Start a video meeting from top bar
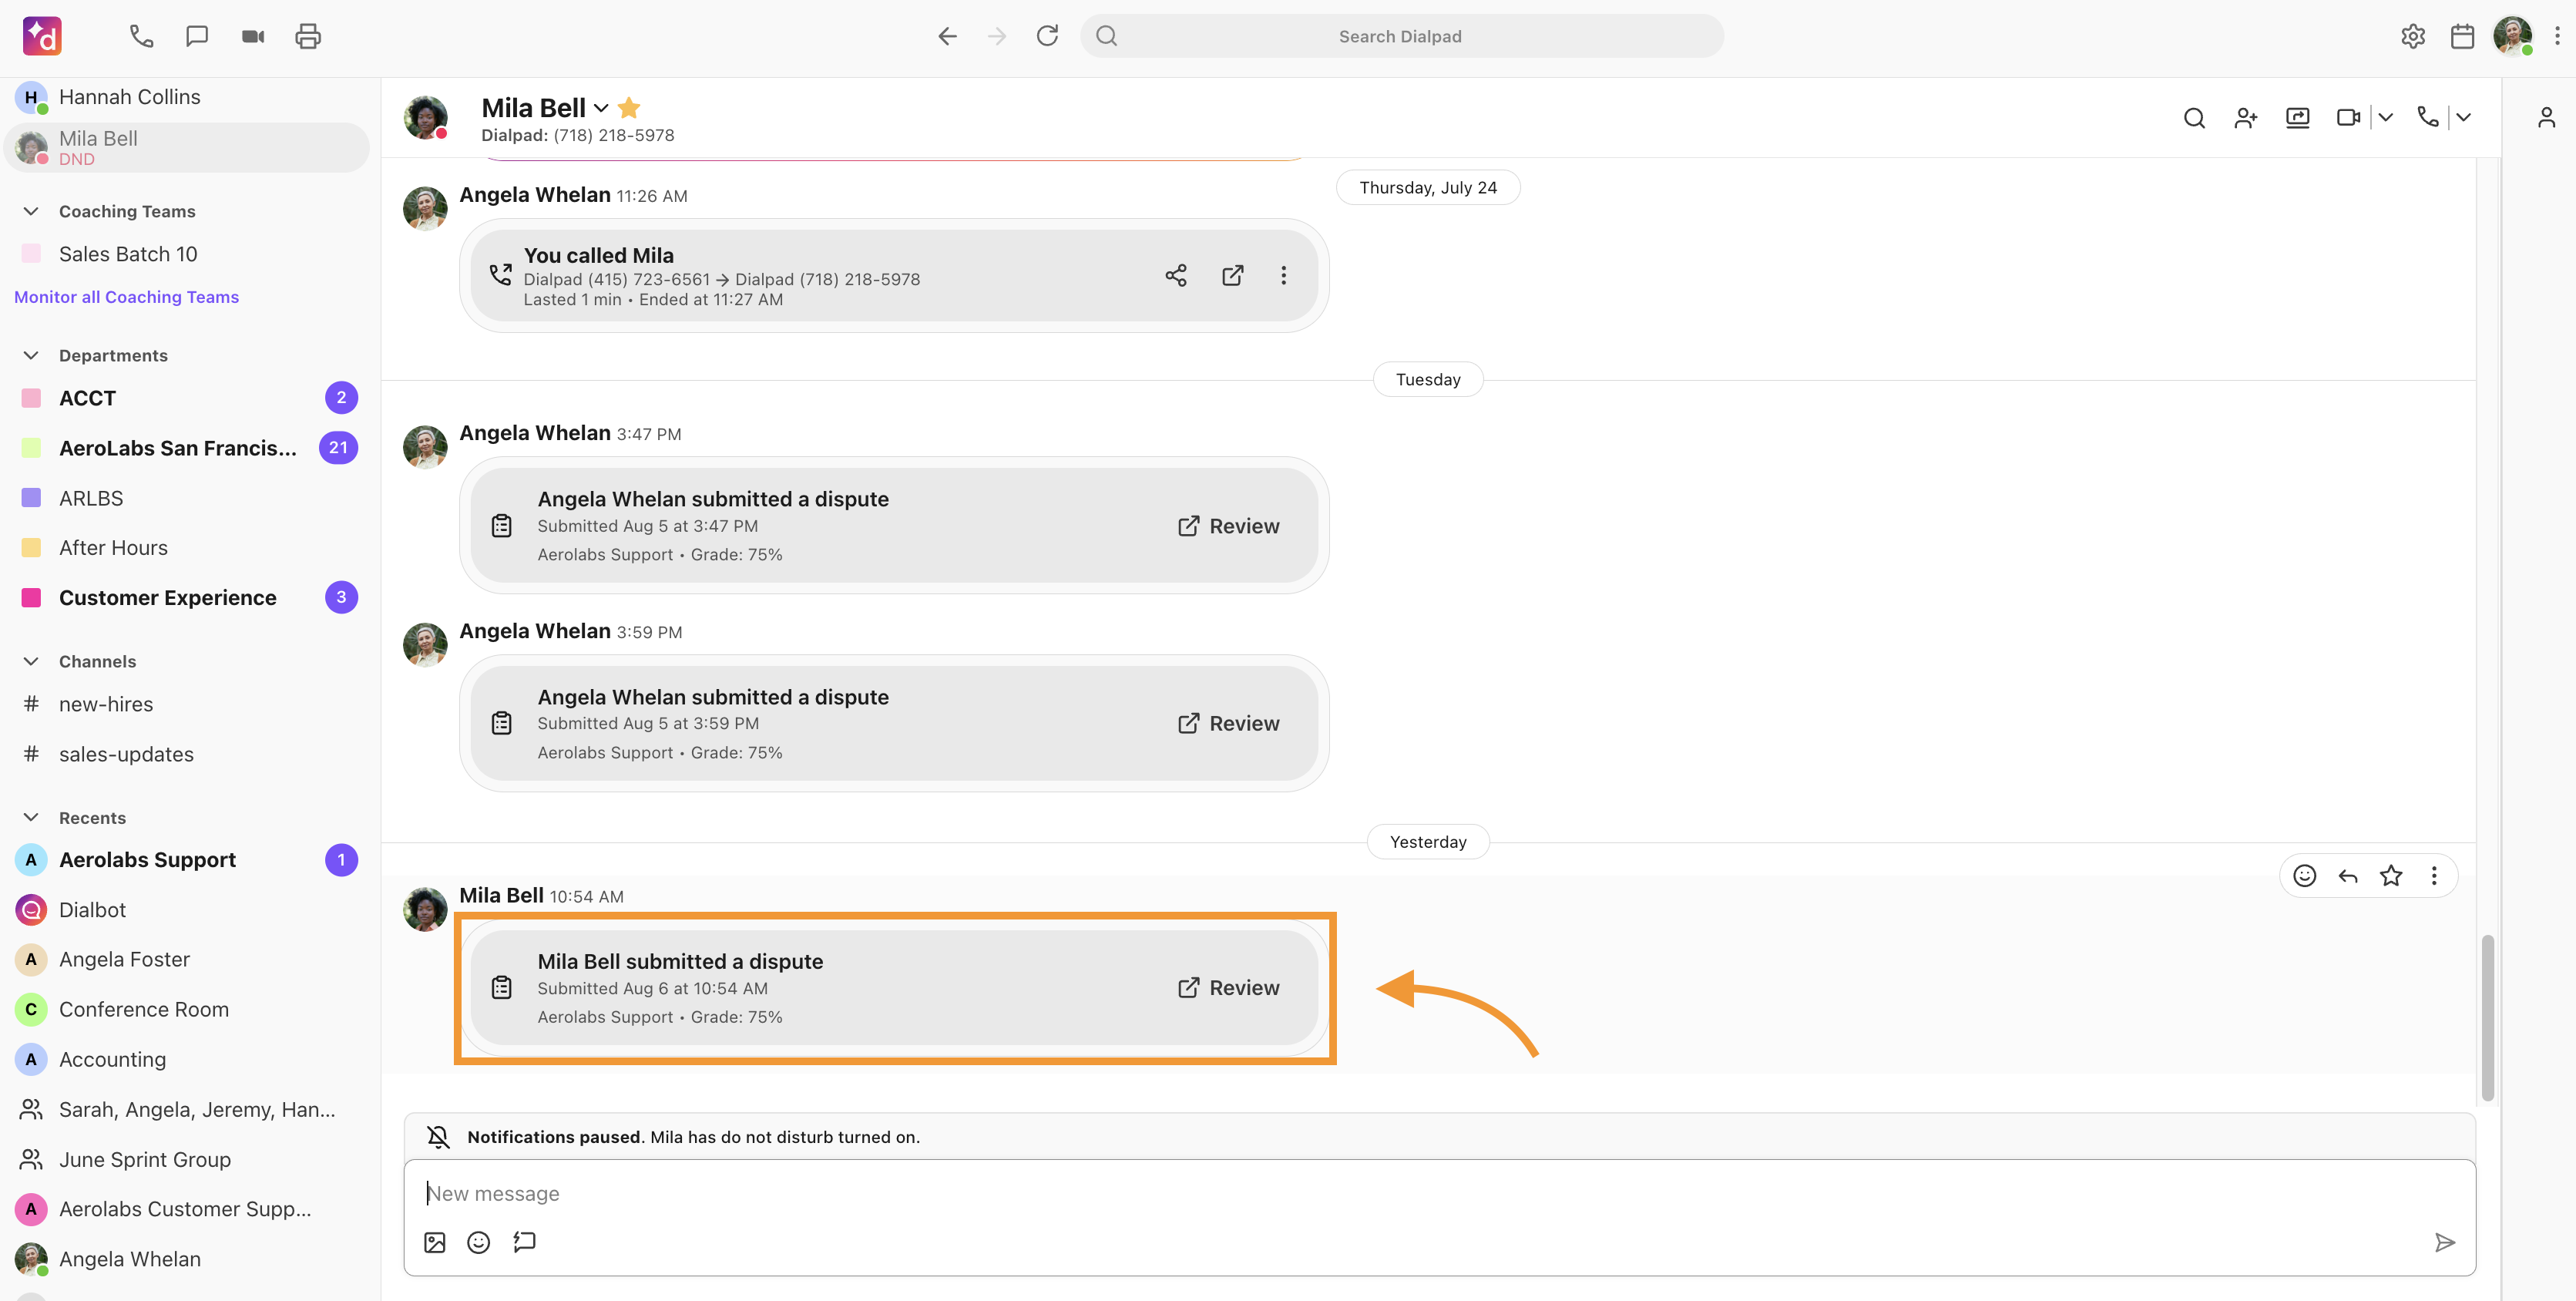 tap(253, 36)
